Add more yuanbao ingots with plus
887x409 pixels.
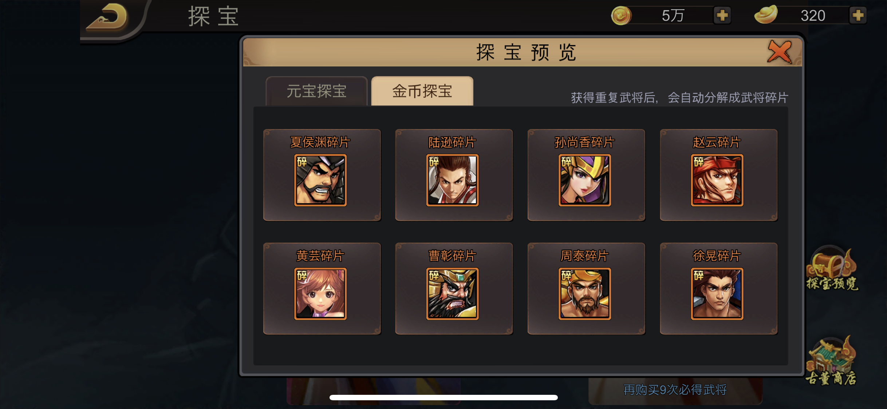pyautogui.click(x=858, y=16)
